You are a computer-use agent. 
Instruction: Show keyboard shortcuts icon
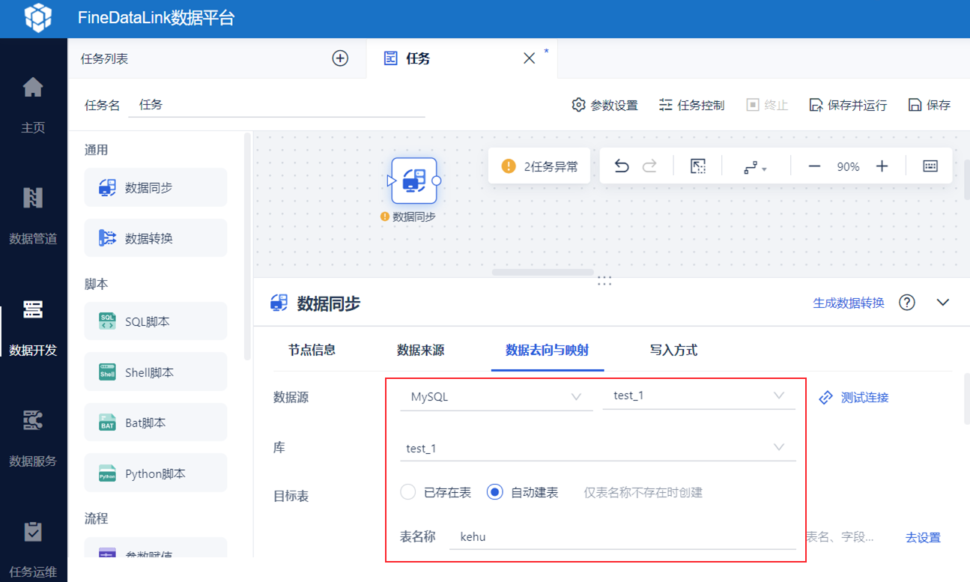pyautogui.click(x=930, y=166)
